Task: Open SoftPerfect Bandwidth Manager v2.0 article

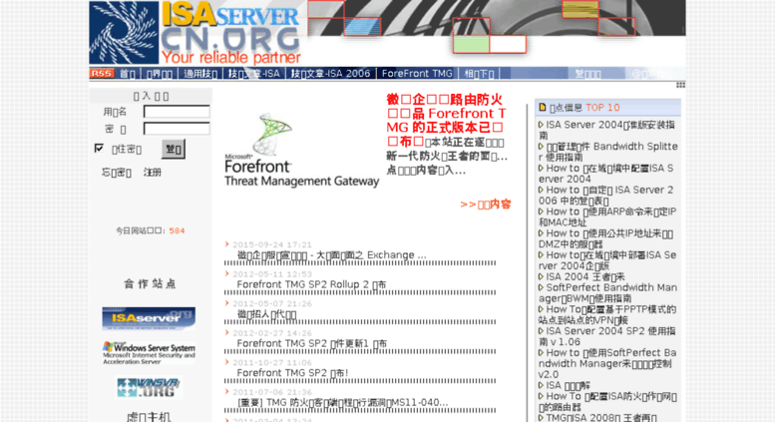Action: (x=607, y=364)
